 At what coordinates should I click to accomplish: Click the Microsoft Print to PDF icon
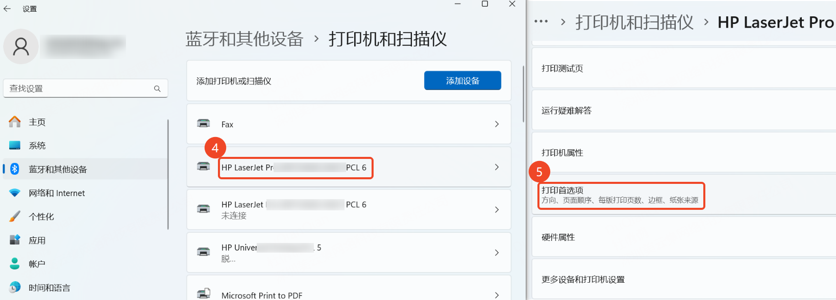click(204, 293)
